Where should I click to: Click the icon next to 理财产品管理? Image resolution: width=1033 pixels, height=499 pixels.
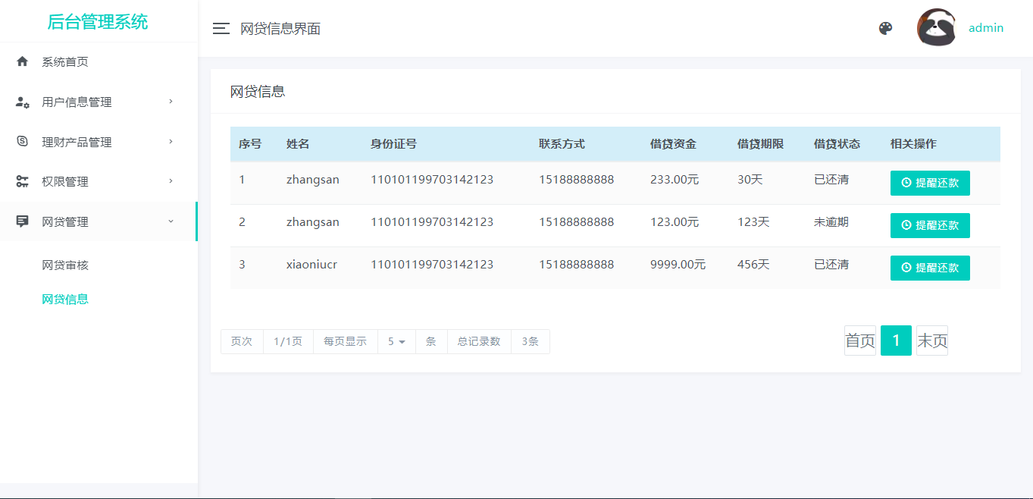pos(22,142)
